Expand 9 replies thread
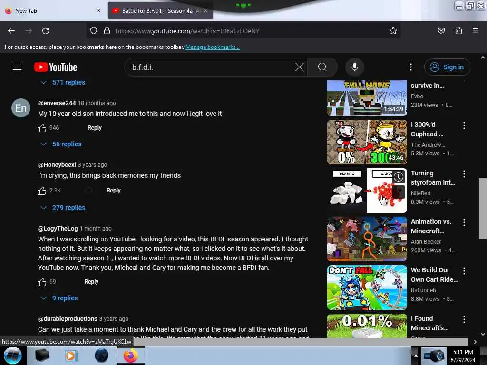The height and width of the screenshot is (365, 487). click(x=59, y=298)
